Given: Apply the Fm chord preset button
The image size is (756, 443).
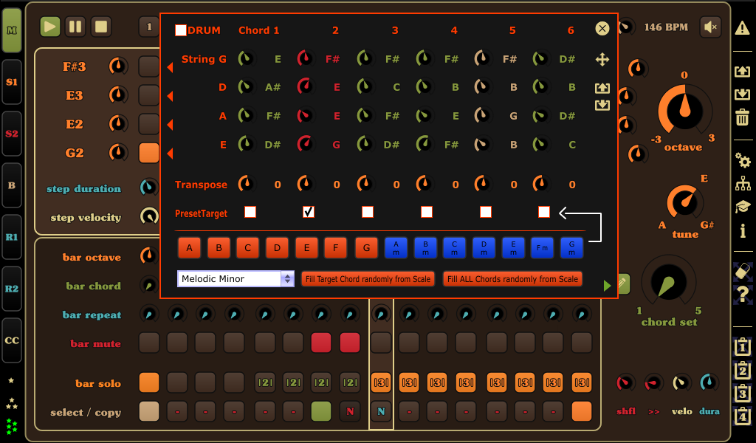Looking at the screenshot, I should tap(543, 248).
